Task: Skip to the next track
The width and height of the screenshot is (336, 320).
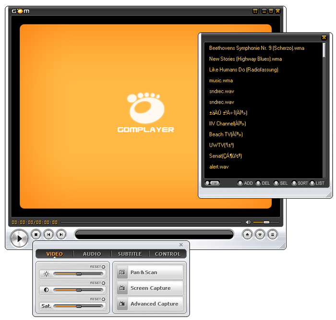Action: (x=61, y=235)
